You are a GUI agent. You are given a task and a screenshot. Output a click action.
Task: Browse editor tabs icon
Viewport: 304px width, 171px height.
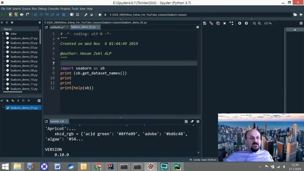[x=46, y=27]
